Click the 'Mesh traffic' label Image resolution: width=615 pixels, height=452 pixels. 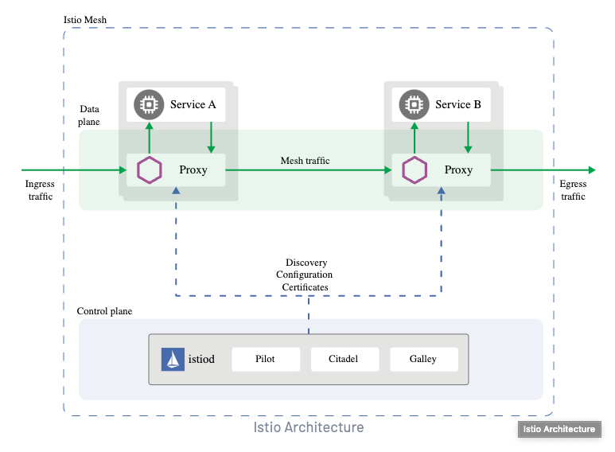[x=306, y=161]
